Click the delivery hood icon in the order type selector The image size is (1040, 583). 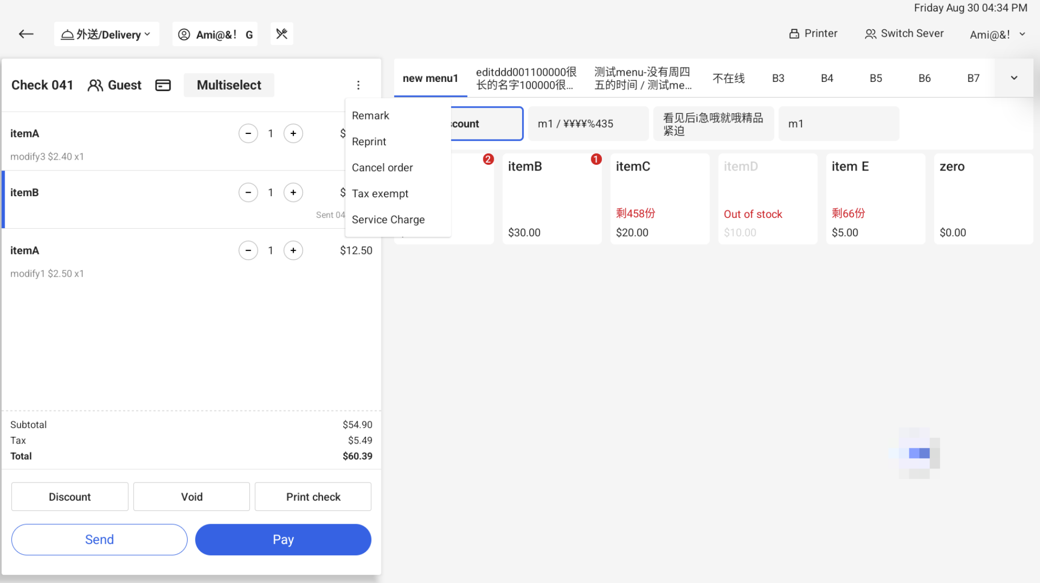(x=68, y=33)
